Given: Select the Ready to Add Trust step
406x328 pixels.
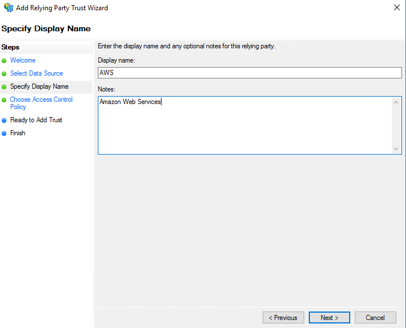Looking at the screenshot, I should [x=36, y=120].
